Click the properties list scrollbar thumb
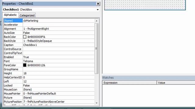 tap(97, 48)
